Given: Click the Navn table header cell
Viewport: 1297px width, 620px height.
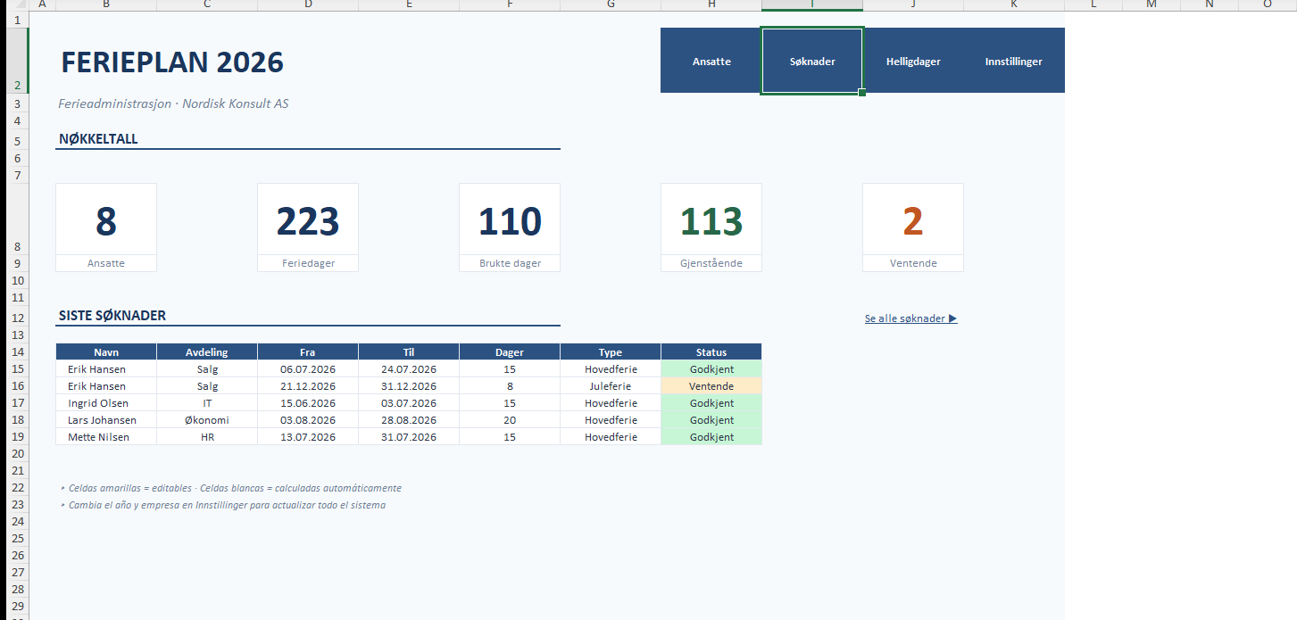Looking at the screenshot, I should (x=106, y=352).
